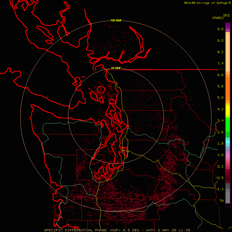This screenshot has width=232, height=232.
Task: Click the 2.6 colorbar scale value
Action: [x=220, y=132]
